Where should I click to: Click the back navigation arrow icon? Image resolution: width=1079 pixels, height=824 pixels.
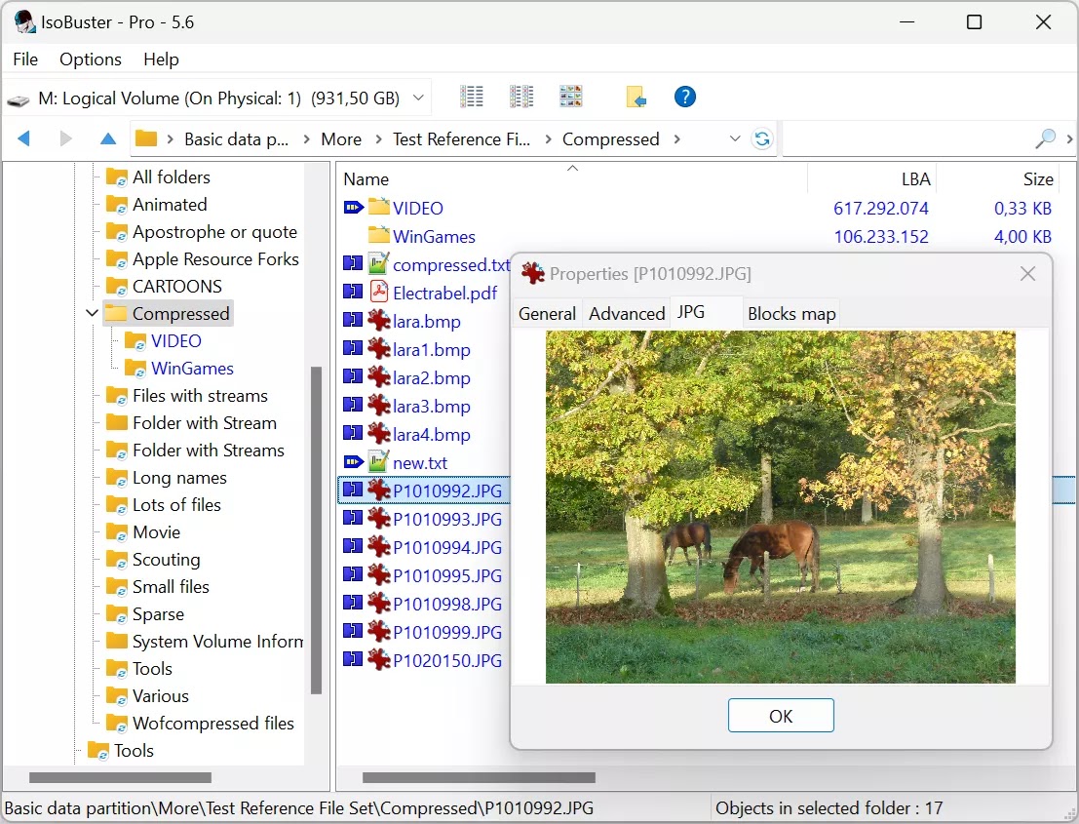click(21, 138)
